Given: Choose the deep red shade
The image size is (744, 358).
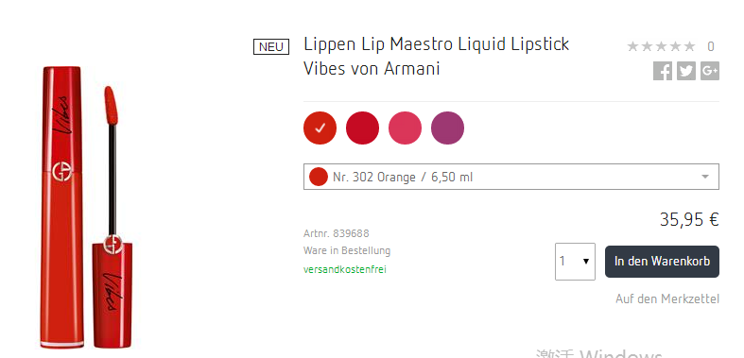Looking at the screenshot, I should tap(362, 128).
